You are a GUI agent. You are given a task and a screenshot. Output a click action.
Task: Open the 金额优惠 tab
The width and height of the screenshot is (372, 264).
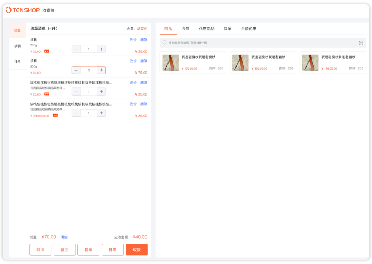click(248, 29)
